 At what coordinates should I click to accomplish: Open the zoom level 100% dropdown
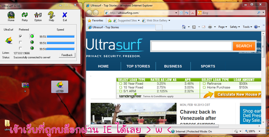click(259, 131)
